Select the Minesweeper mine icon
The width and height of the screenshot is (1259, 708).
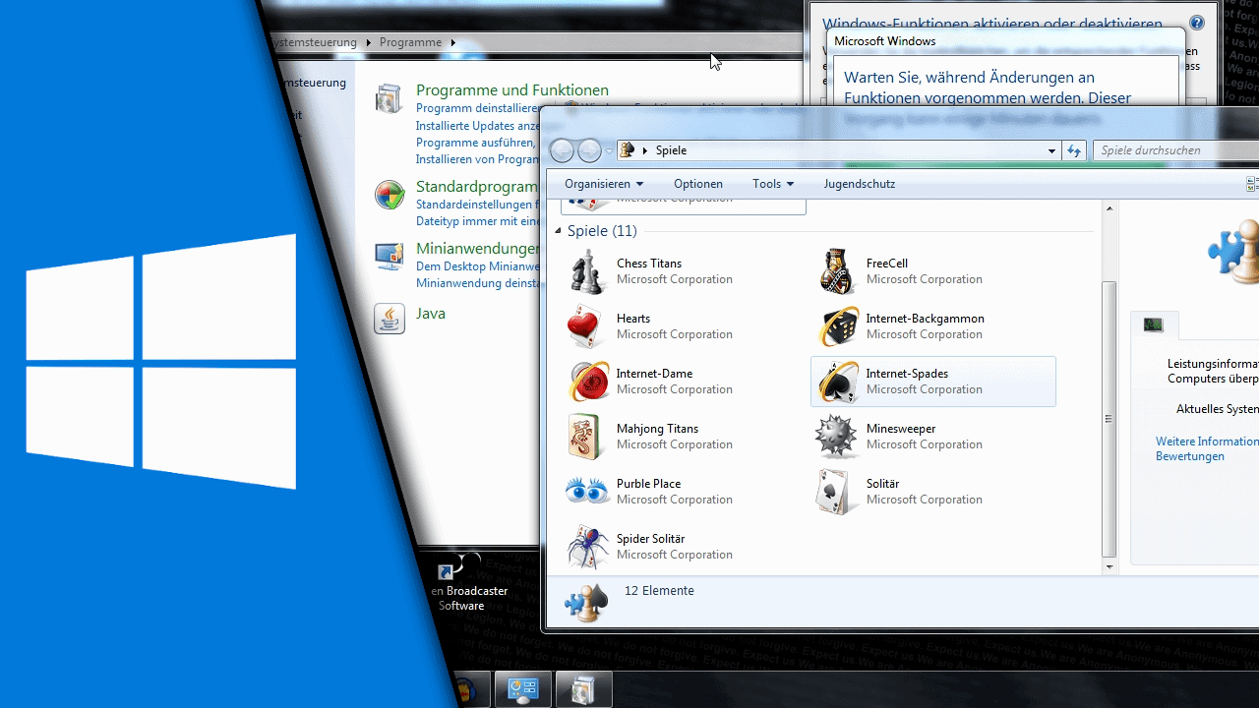pyautogui.click(x=837, y=437)
